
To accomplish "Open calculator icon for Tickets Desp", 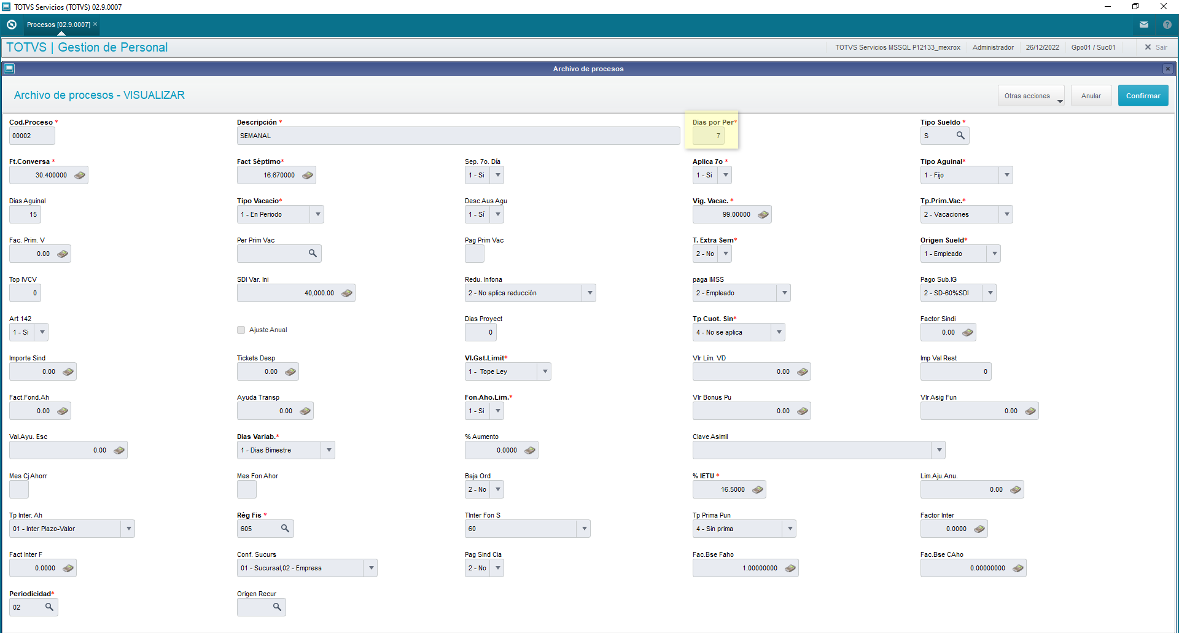I will 290,372.
